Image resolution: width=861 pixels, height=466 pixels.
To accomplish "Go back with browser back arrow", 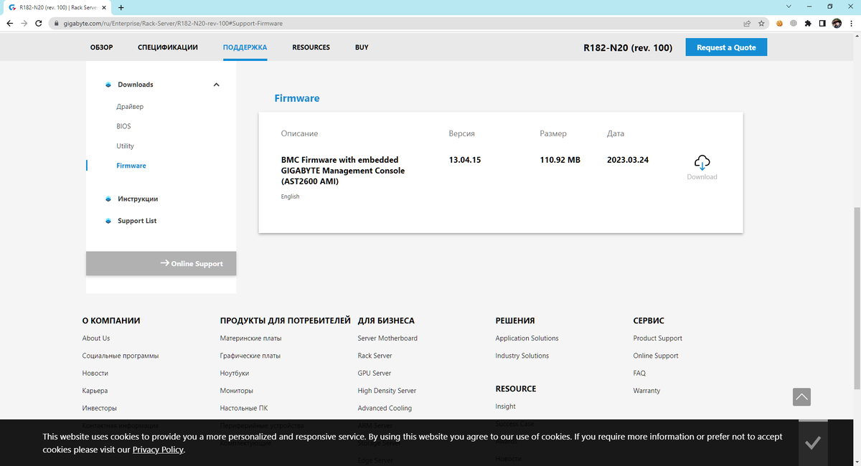I will (x=9, y=23).
